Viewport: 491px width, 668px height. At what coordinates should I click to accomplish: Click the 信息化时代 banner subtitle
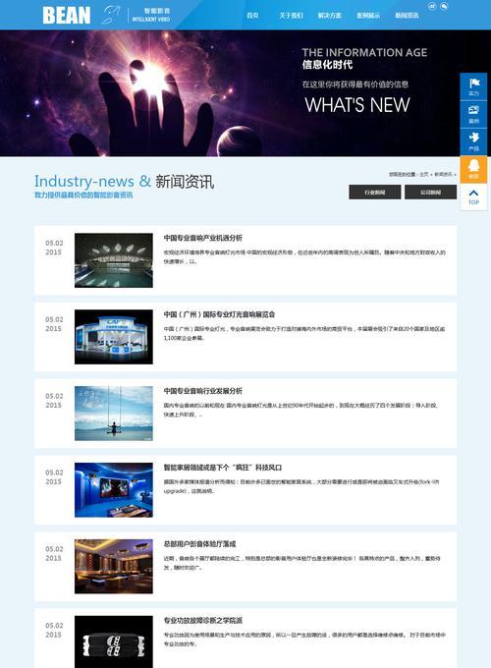pyautogui.click(x=327, y=65)
